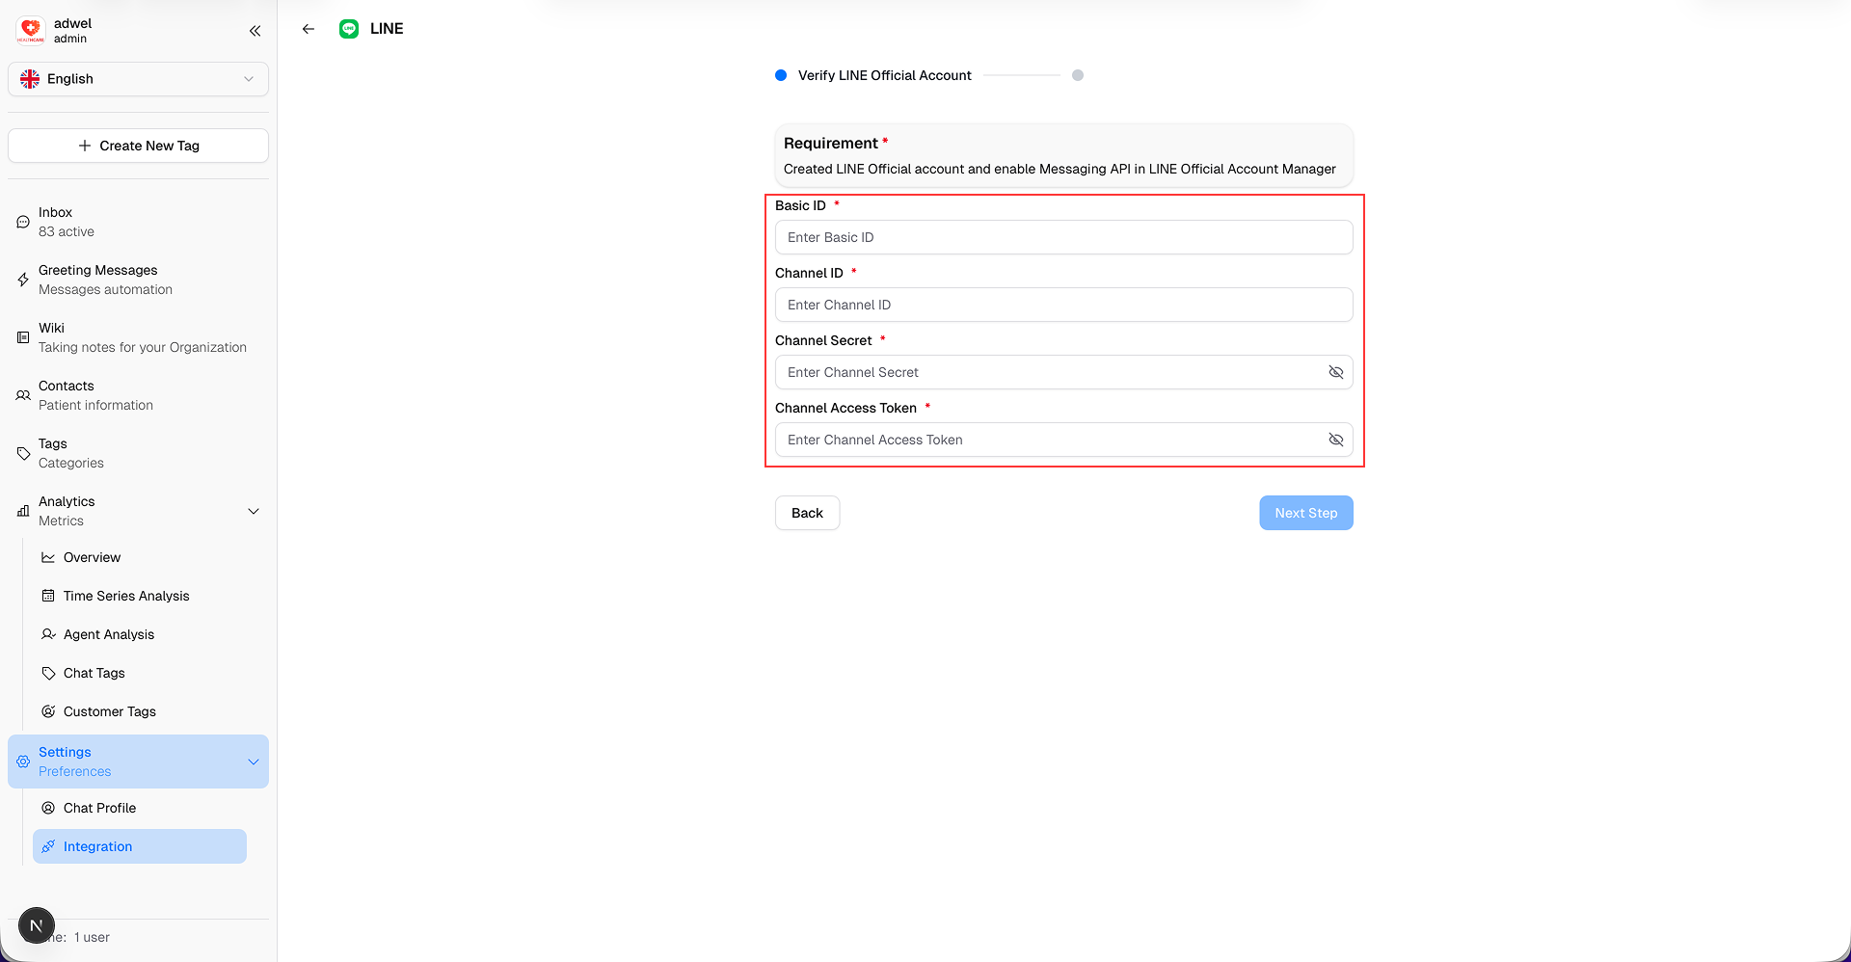Select the Tags categories icon
This screenshot has width=1851, height=962.
point(22,453)
